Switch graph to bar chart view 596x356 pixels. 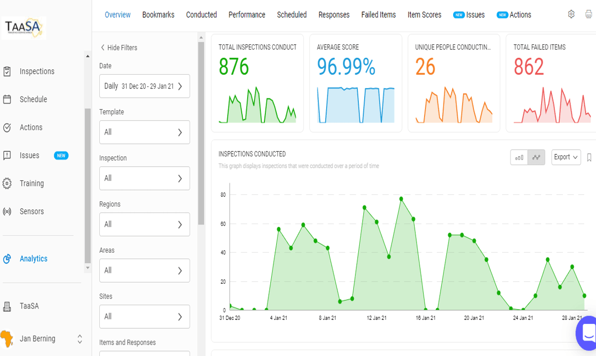click(x=519, y=158)
